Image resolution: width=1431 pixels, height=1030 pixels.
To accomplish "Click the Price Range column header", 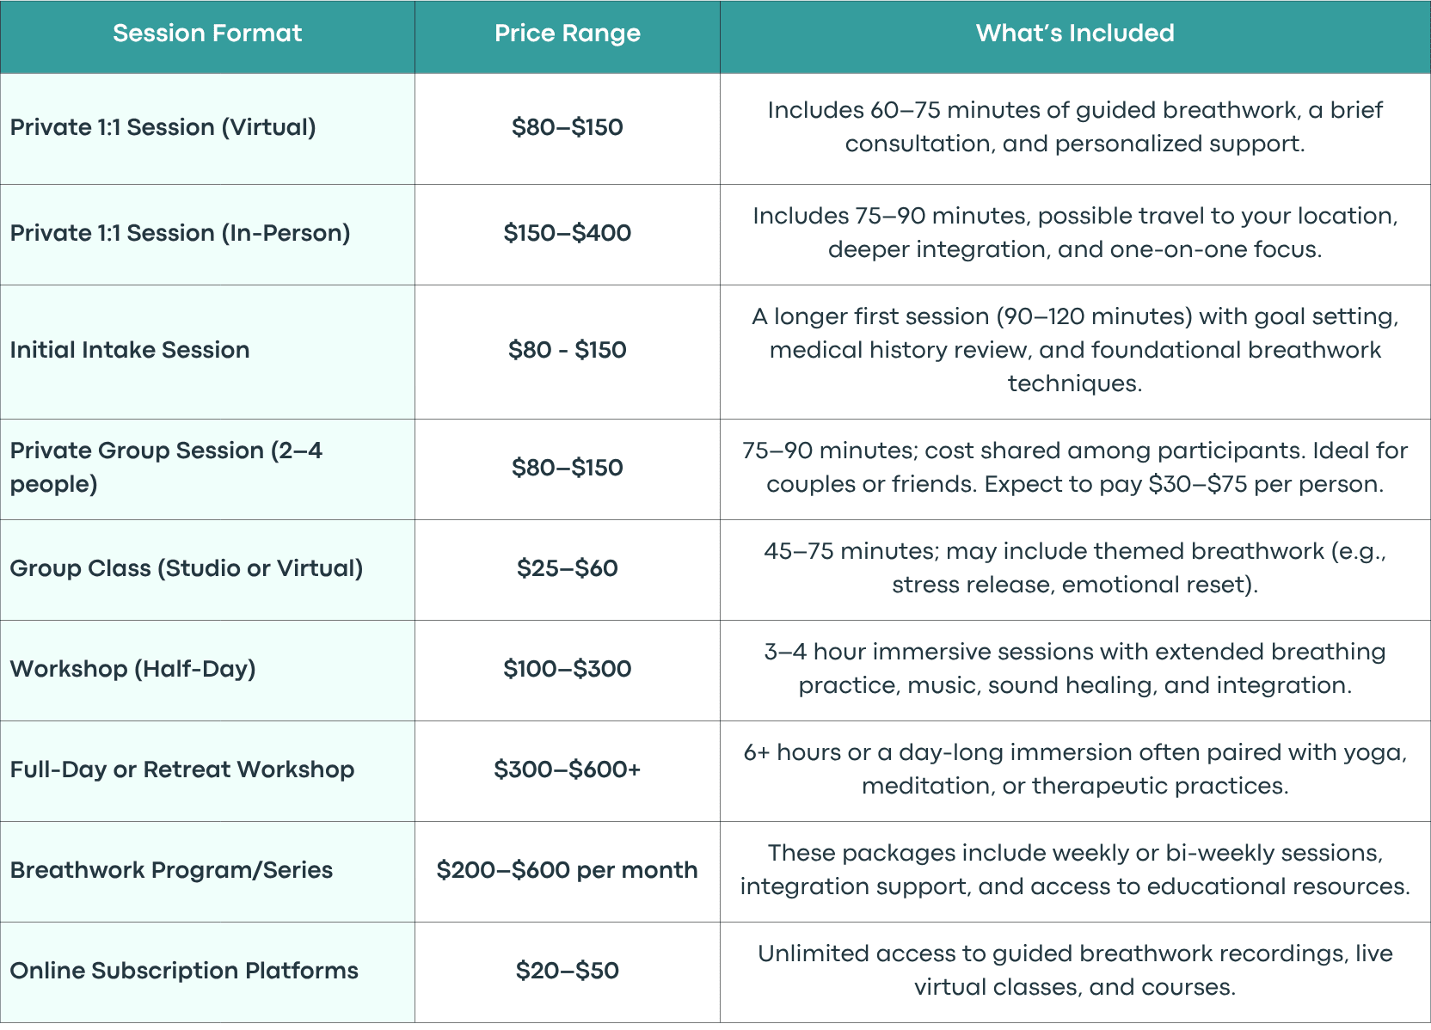I will tap(568, 34).
